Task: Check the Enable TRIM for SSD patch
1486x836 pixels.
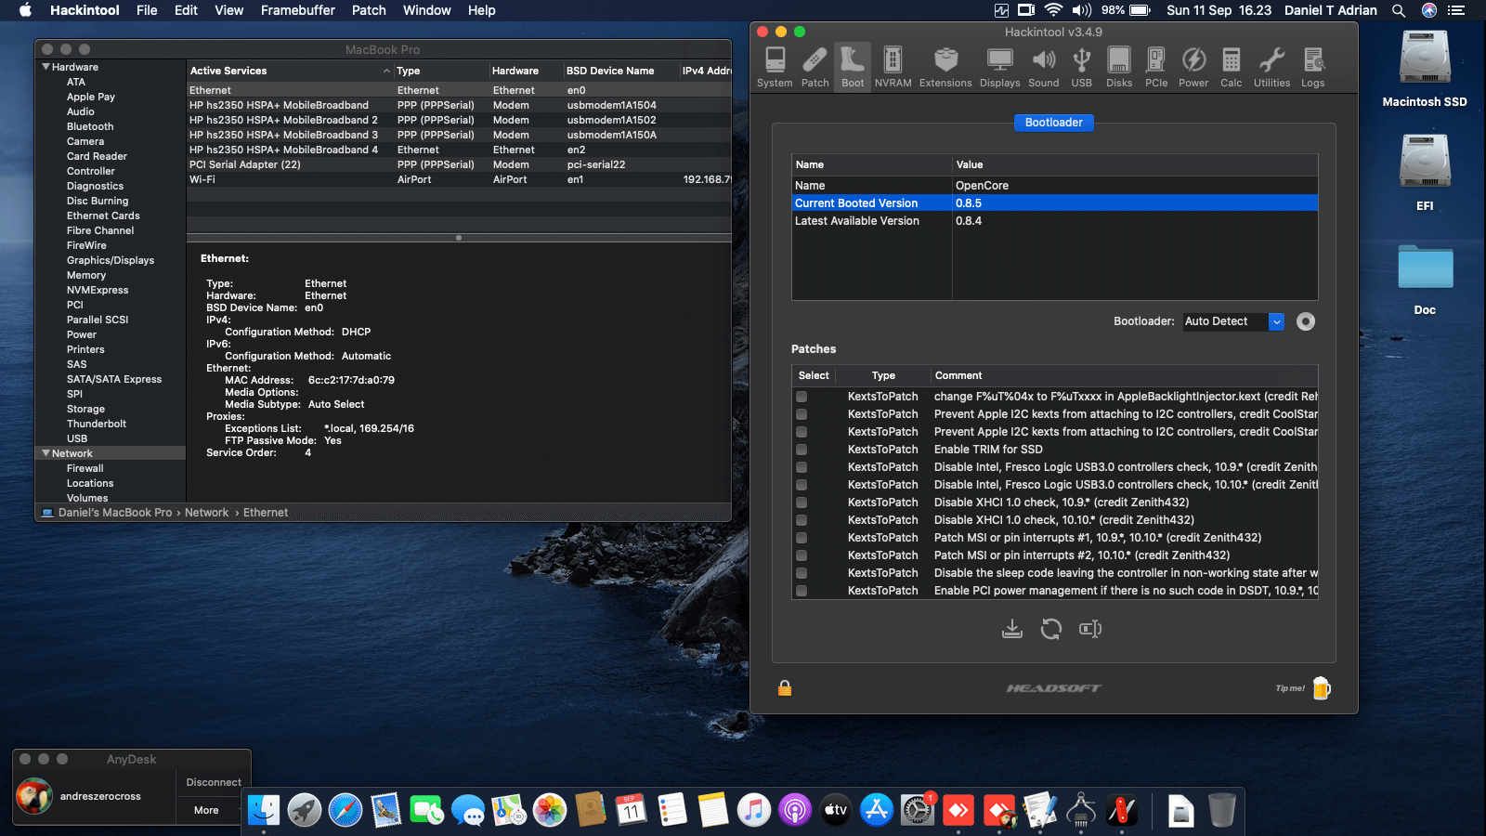Action: pos(802,450)
